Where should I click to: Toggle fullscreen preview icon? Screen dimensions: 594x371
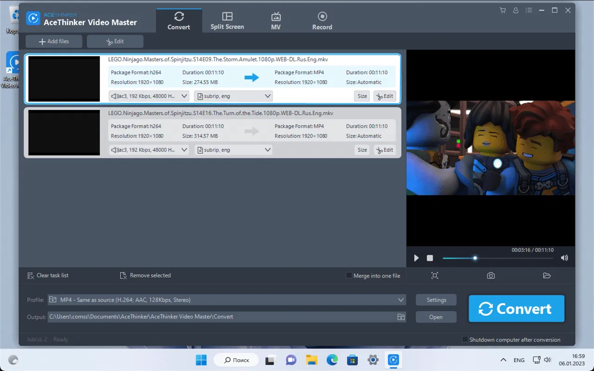tap(435, 275)
